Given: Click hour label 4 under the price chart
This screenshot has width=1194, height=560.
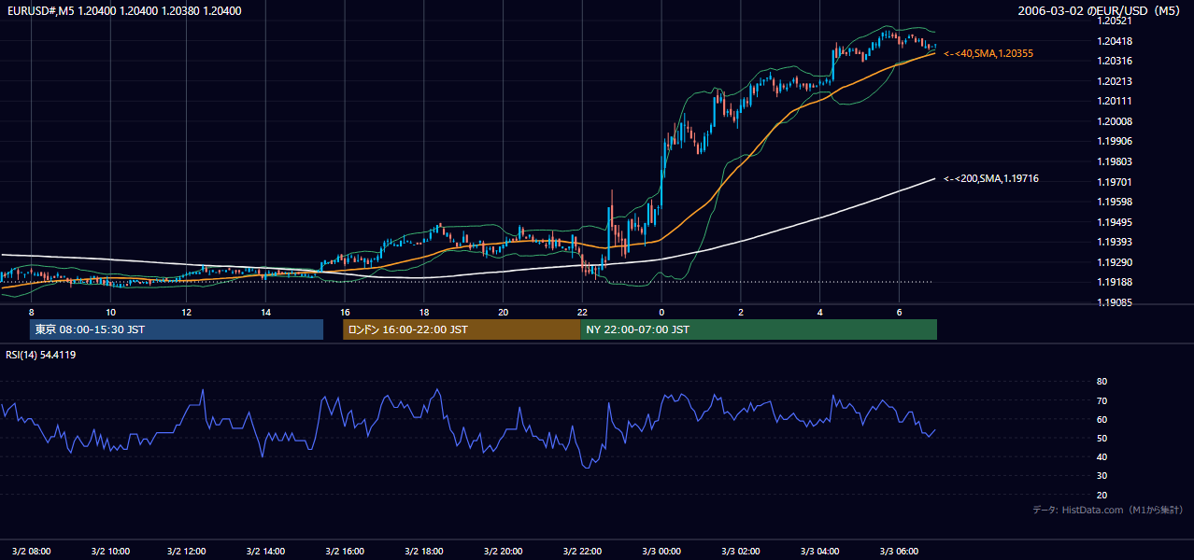Looking at the screenshot, I should pos(819,312).
